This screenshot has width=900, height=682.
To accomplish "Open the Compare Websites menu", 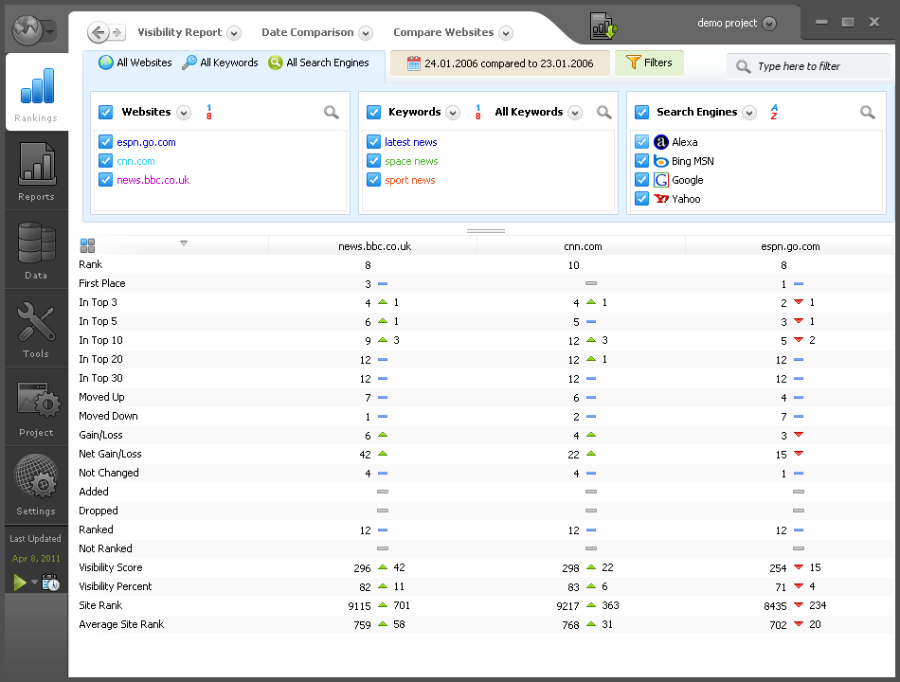I will pos(443,33).
